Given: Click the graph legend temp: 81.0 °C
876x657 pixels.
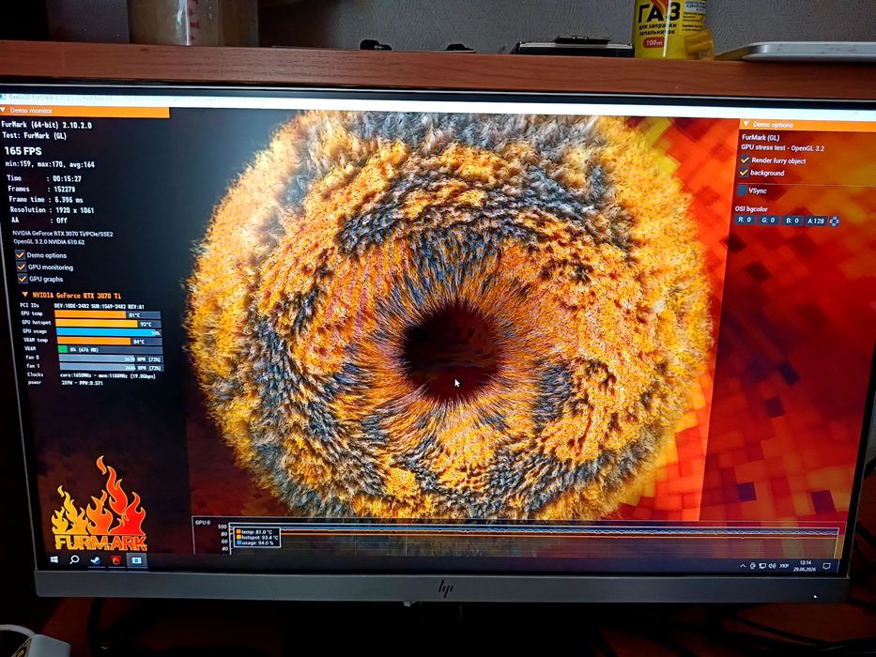Looking at the screenshot, I should 254,532.
